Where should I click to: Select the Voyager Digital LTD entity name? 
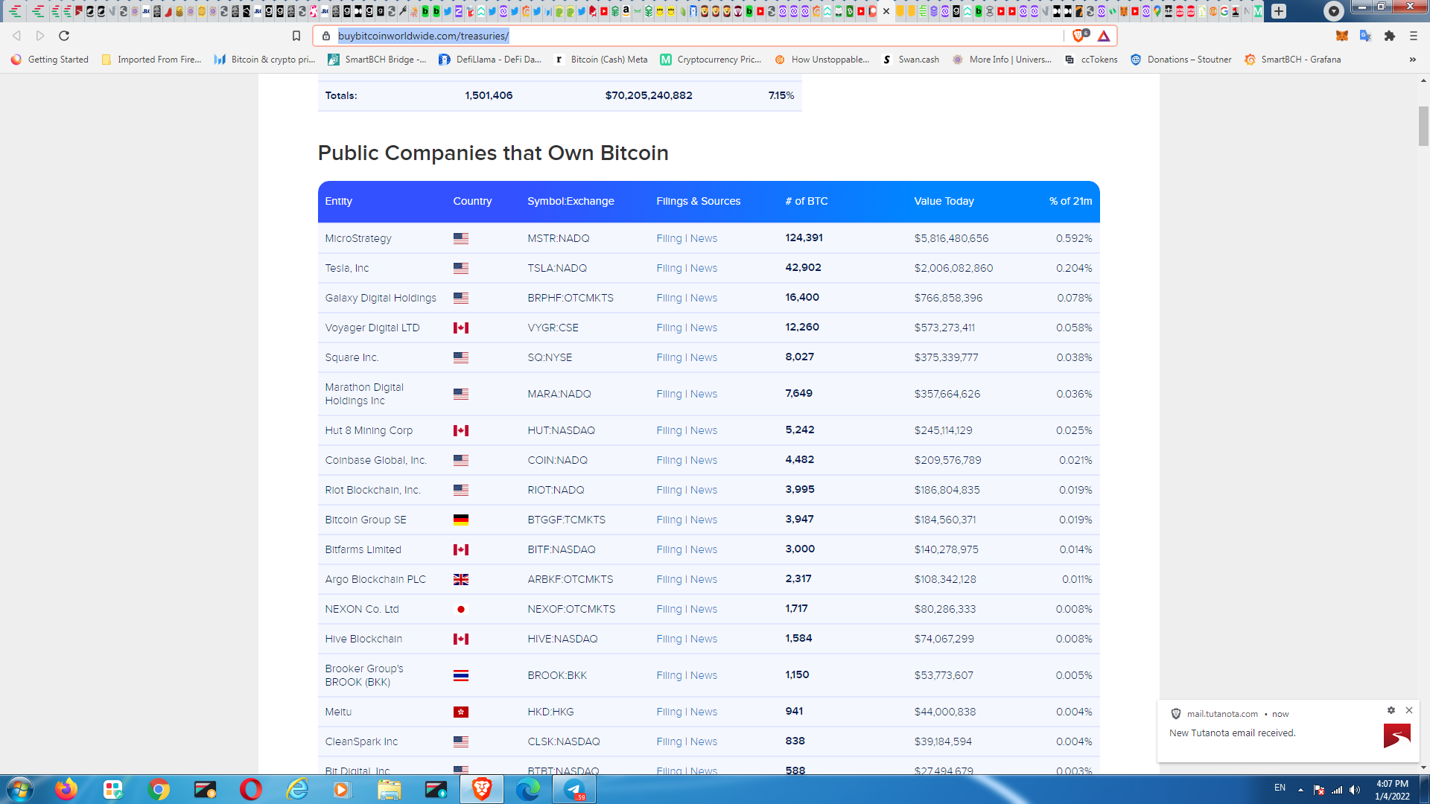[372, 328]
